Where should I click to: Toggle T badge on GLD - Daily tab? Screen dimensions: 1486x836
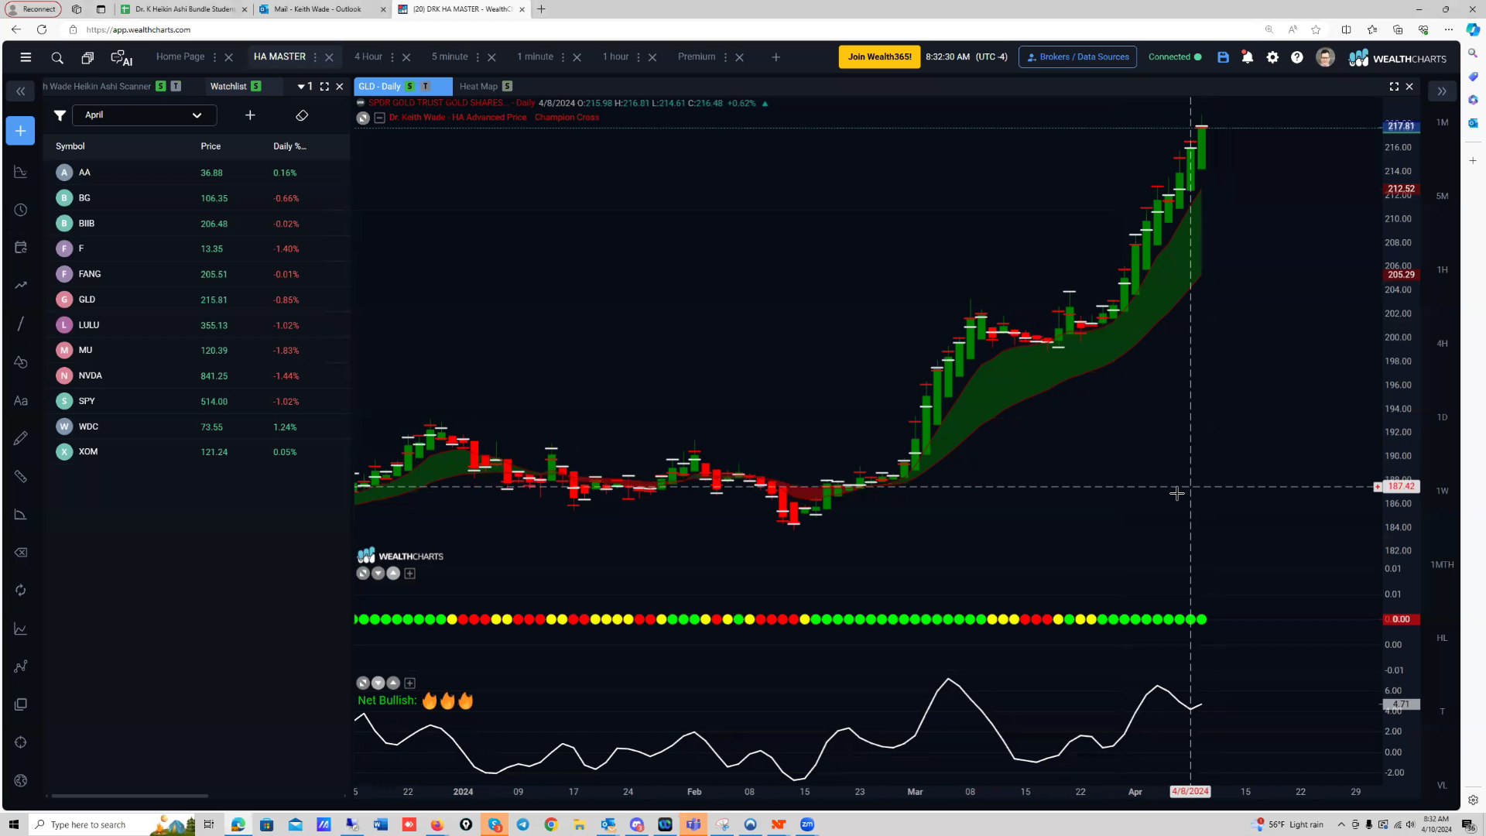pyautogui.click(x=425, y=87)
